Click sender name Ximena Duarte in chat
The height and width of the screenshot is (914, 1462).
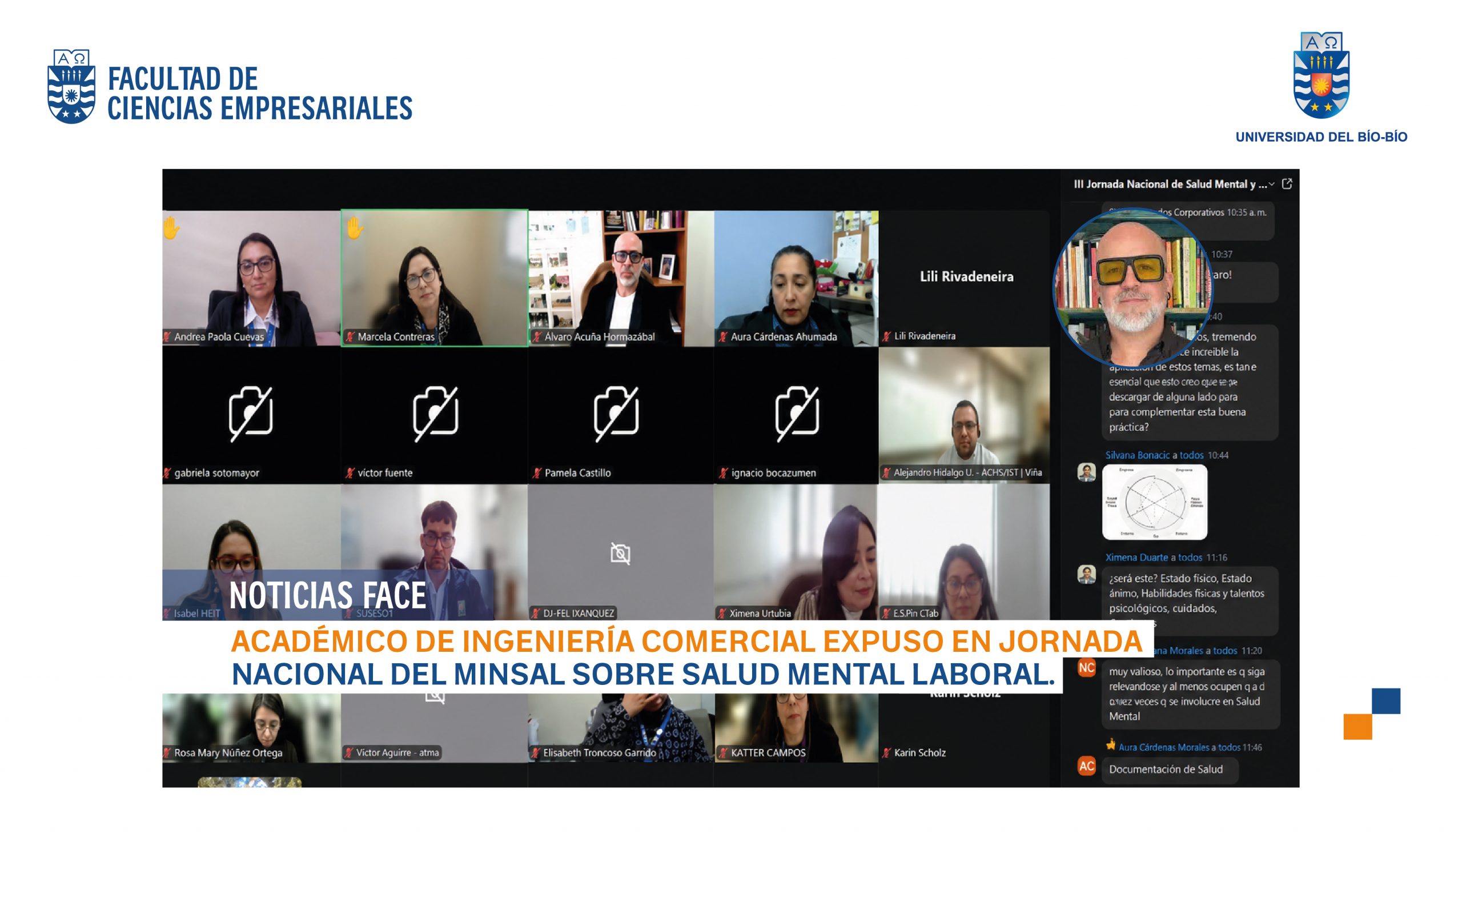tap(1136, 558)
